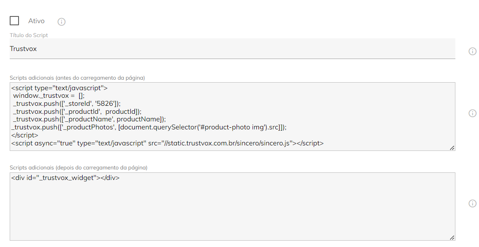Place cursor on the '_productPhotos' code line
The width and height of the screenshot is (479, 247).
(x=149, y=127)
